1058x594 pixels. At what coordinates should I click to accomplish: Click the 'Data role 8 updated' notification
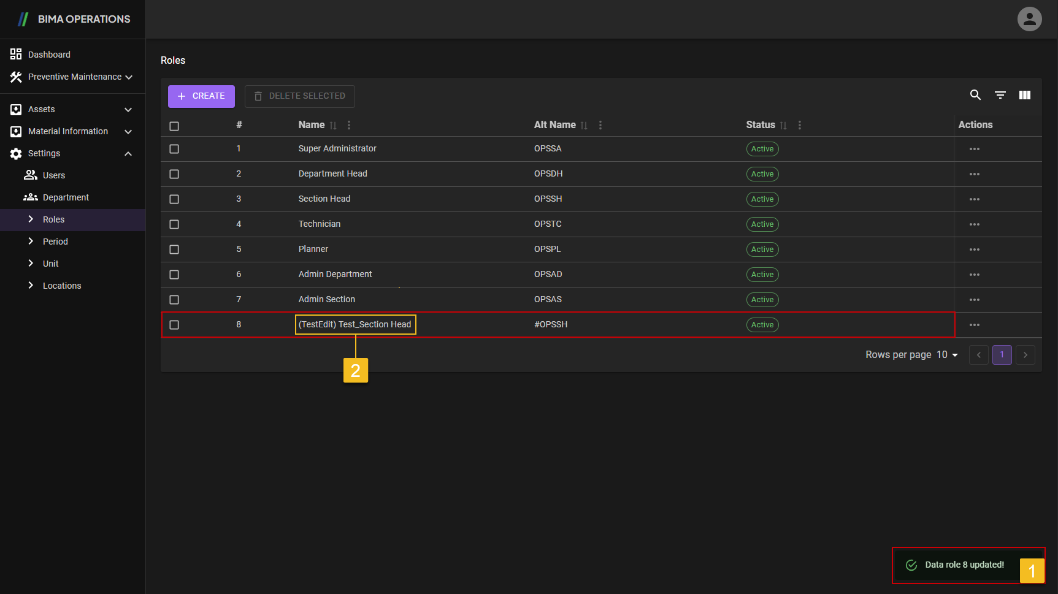click(964, 565)
